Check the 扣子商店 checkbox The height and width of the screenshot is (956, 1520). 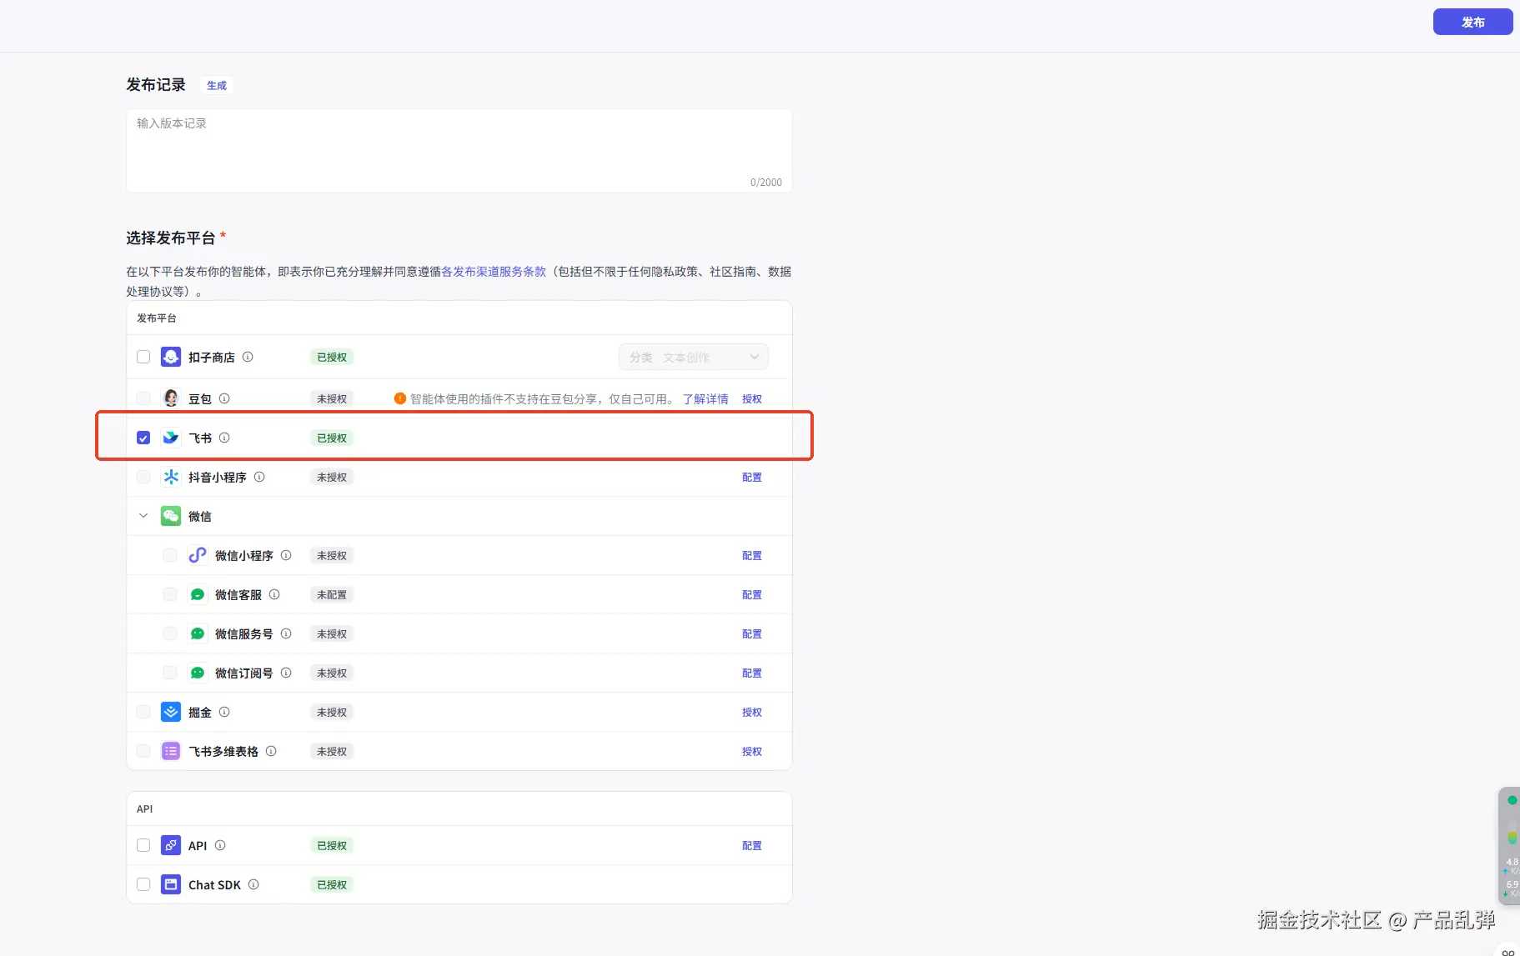tap(143, 357)
